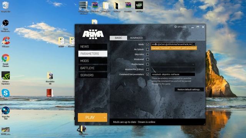Open the Recycle Bin desktop icon
This screenshot has height=138, width=246.
coord(6,5)
